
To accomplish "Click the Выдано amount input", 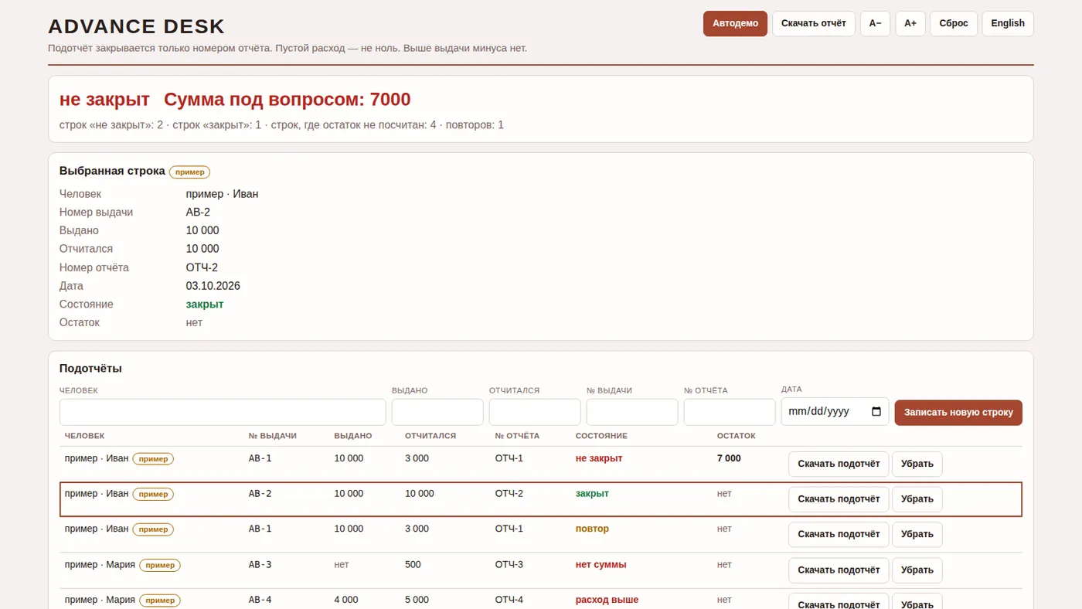I will coord(437,412).
